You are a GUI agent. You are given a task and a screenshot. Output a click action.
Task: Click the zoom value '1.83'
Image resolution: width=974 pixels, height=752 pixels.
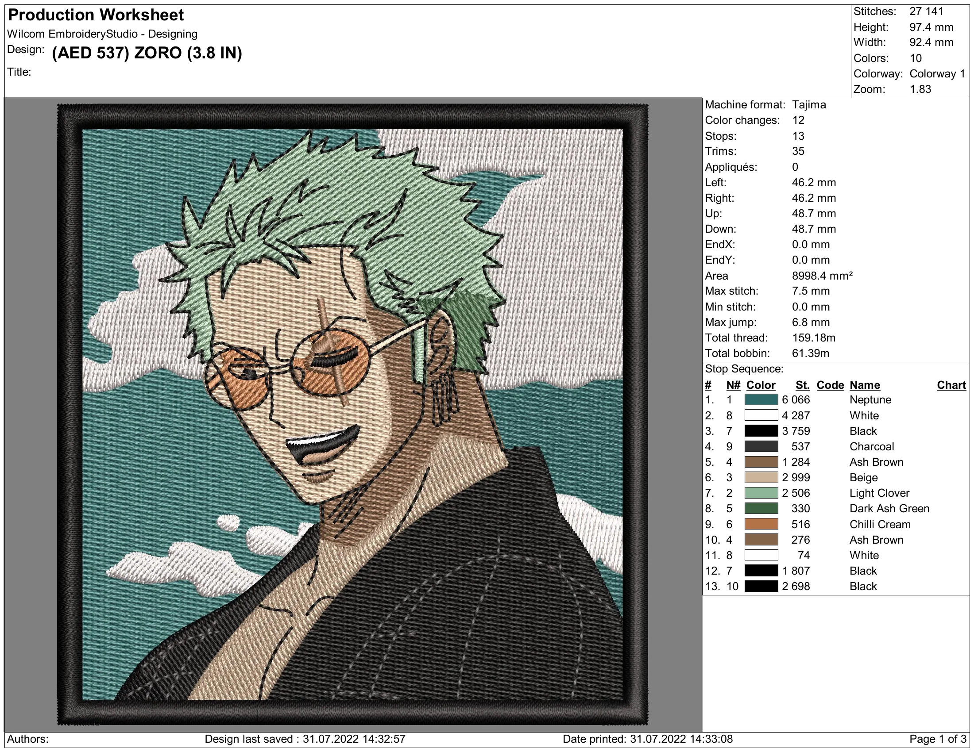920,89
